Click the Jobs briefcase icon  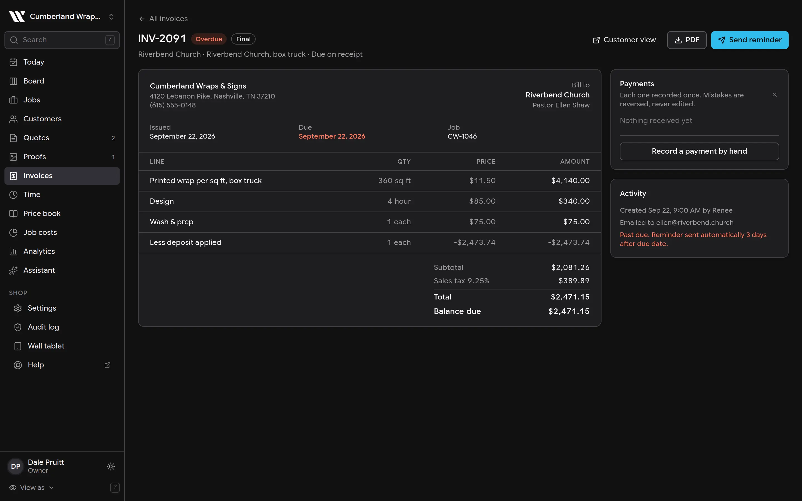pyautogui.click(x=13, y=100)
